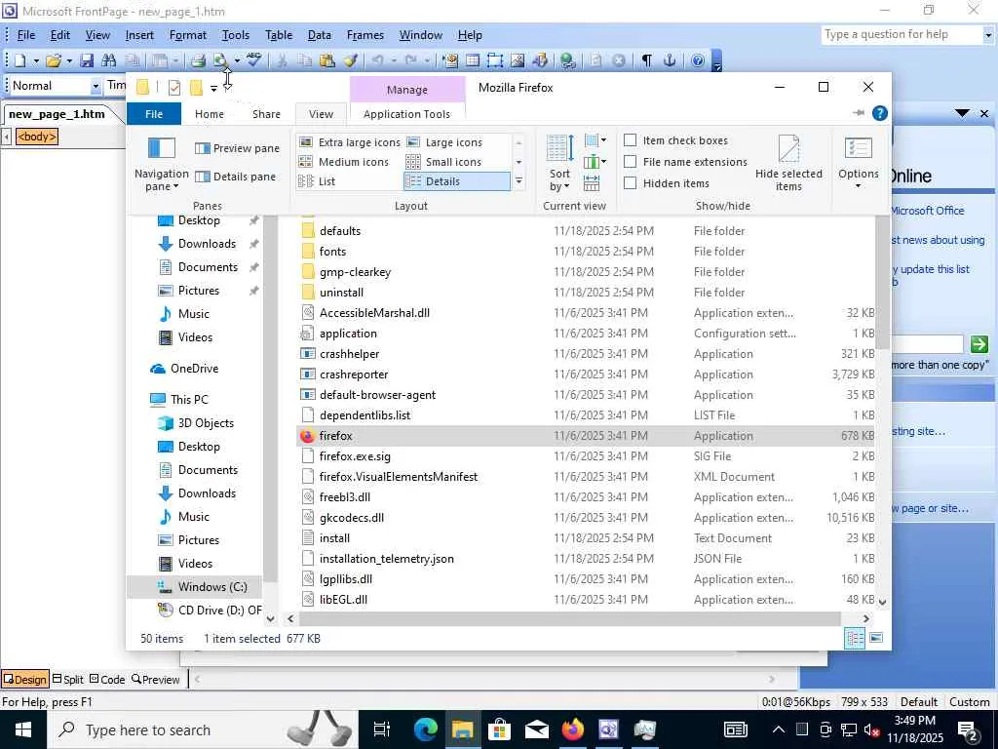Click the New Page icon in FrontPage toolbar

tap(20, 60)
